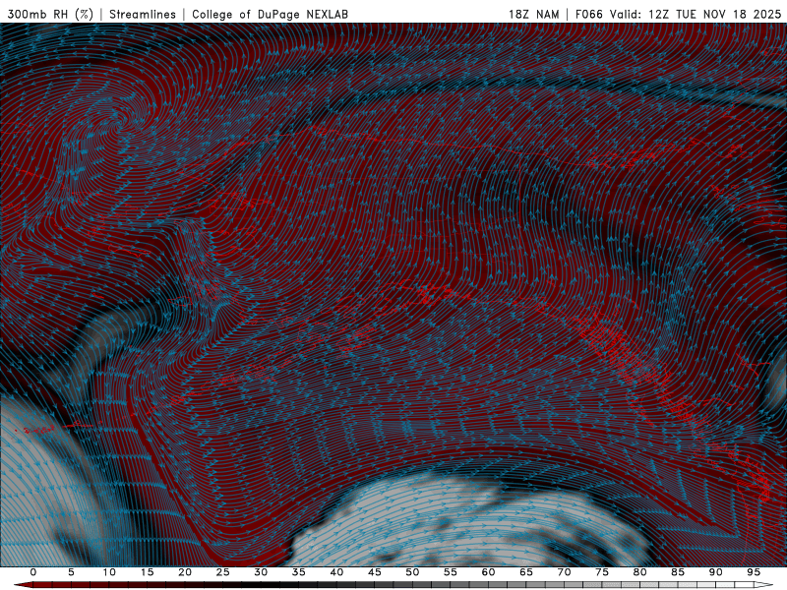Click the '90' value on the color scale
Screen dimensions: 787x590
[x=715, y=572]
